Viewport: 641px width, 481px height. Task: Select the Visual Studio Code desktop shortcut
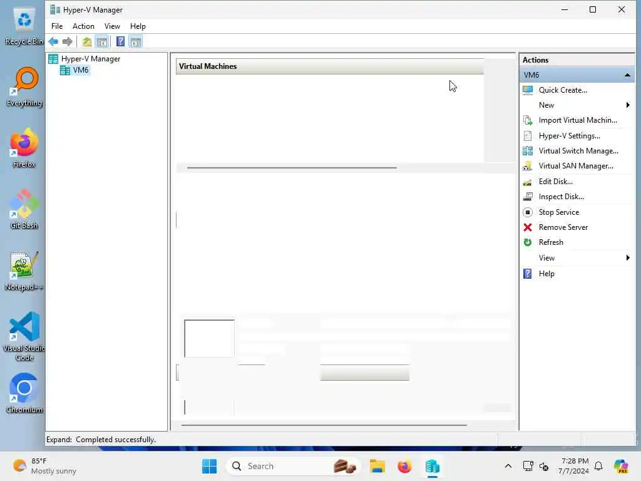click(24, 336)
